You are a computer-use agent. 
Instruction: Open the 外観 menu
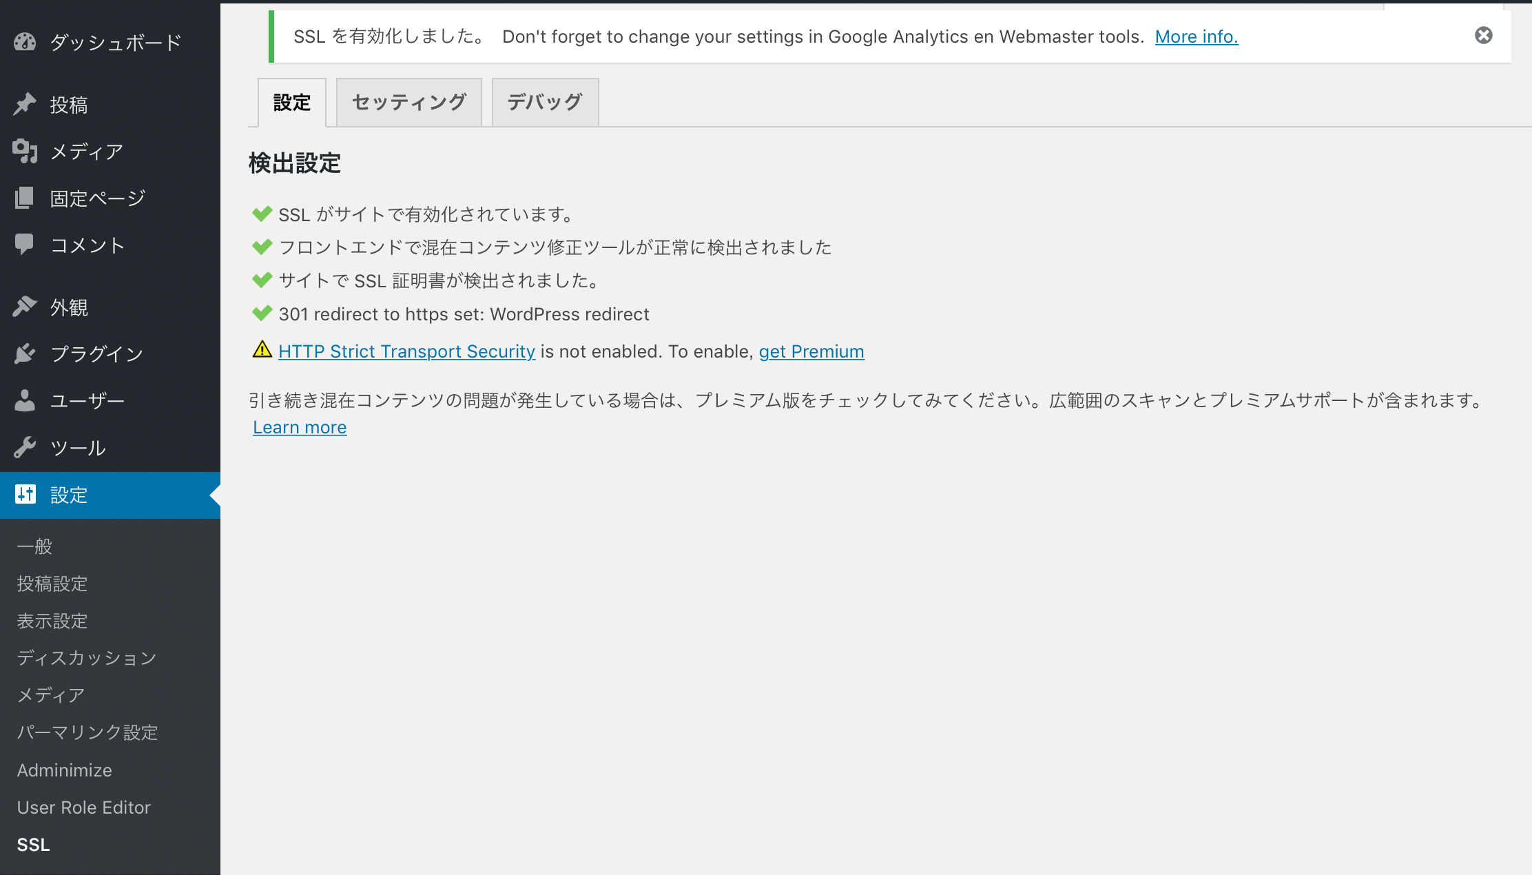[x=110, y=307]
